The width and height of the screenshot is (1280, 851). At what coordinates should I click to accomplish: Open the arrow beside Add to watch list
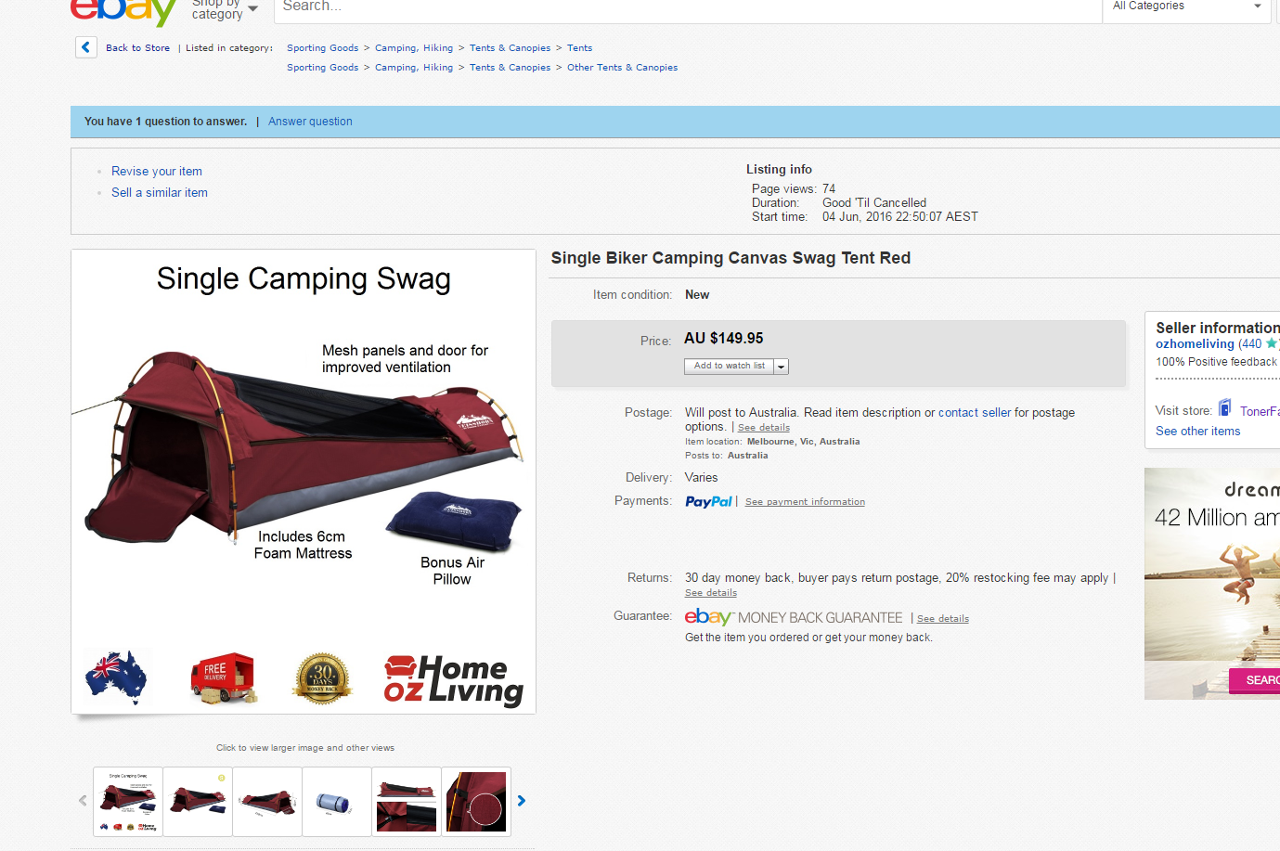point(782,367)
